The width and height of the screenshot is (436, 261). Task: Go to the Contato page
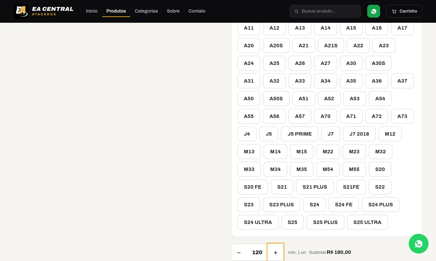[x=197, y=11]
